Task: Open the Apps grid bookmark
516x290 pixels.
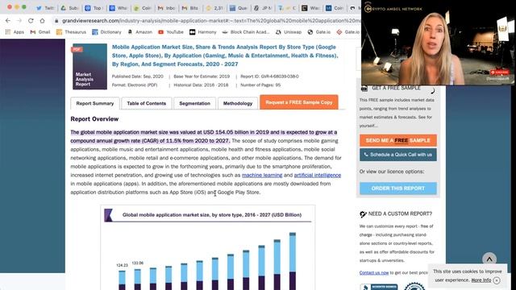Action: (x=15, y=32)
